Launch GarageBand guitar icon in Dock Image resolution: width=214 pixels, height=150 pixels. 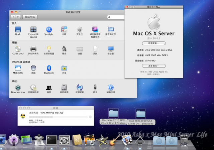pos(115,140)
